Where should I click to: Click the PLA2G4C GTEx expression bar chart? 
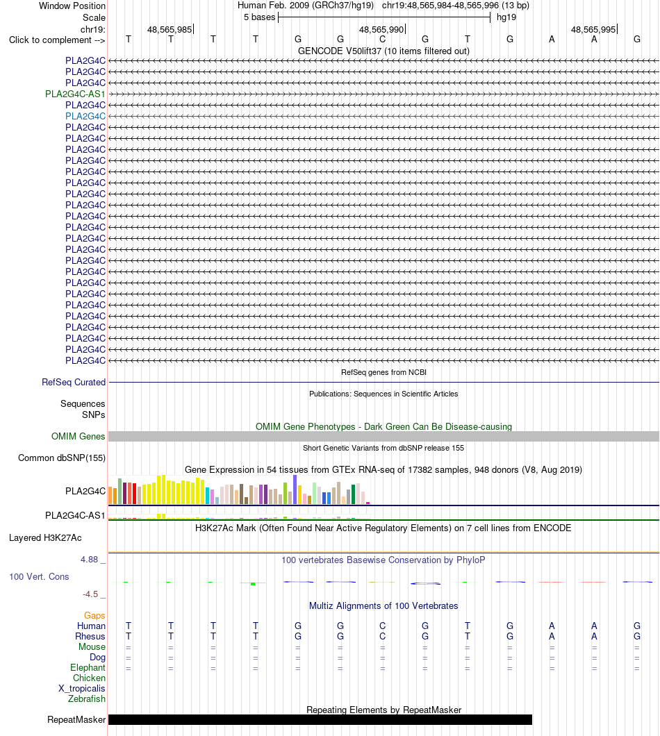click(x=239, y=490)
